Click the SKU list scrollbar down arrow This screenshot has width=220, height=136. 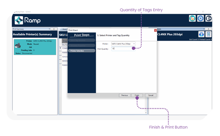[x=146, y=113]
